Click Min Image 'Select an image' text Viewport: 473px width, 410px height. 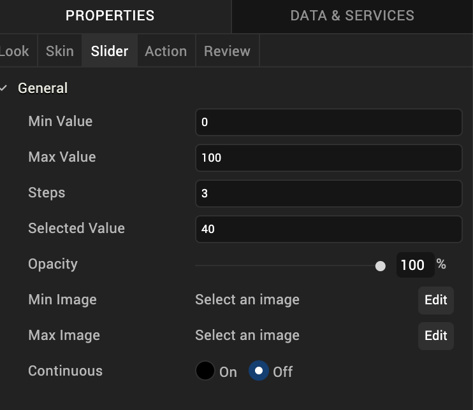click(x=247, y=300)
